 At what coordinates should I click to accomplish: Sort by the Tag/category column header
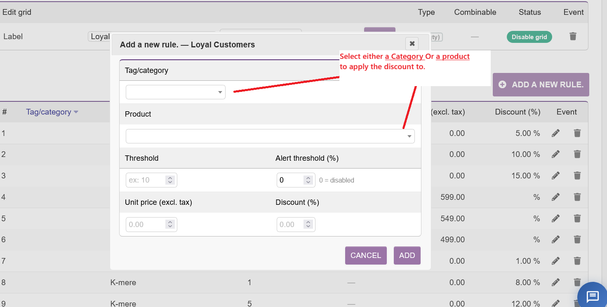click(x=52, y=112)
